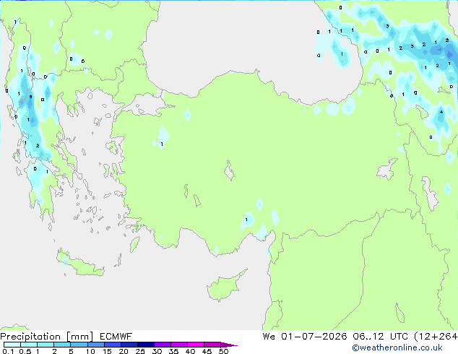
Task: Click the 'ECMWF' model label
Action: pos(116,337)
